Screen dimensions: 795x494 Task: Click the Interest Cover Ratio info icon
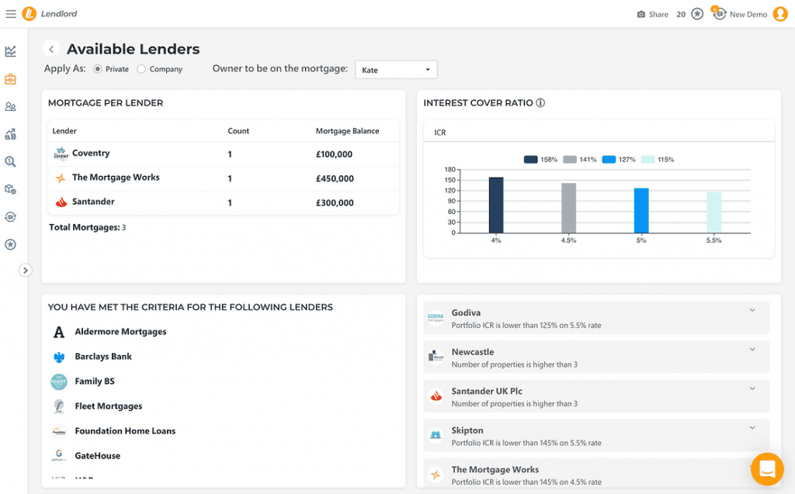tap(540, 103)
